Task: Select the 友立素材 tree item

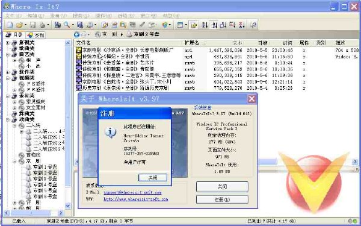Action: tap(35, 108)
